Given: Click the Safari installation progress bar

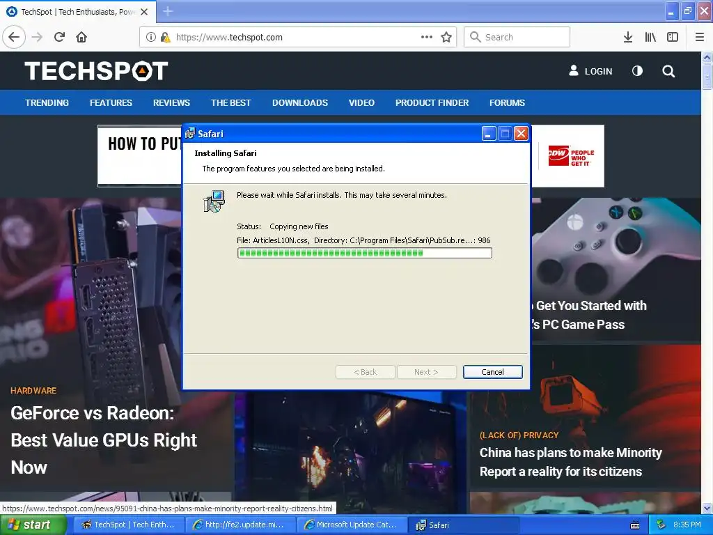Looking at the screenshot, I should 364,253.
